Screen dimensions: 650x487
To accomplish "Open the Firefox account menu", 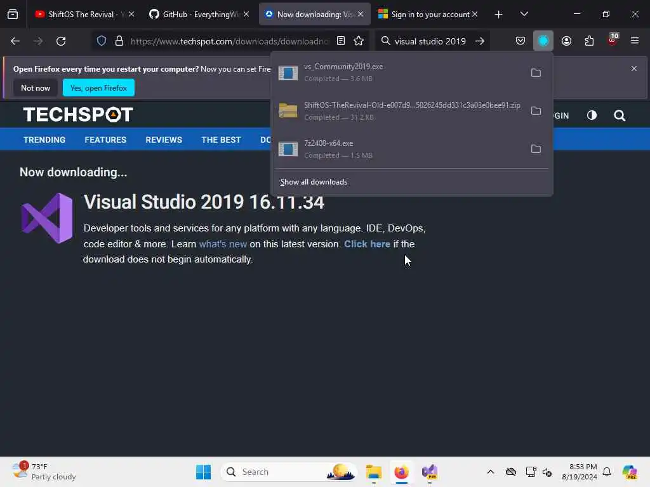I will pyautogui.click(x=566, y=41).
